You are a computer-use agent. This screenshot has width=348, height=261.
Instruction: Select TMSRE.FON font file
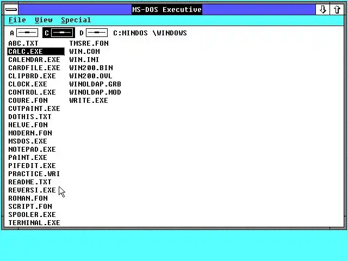point(89,43)
